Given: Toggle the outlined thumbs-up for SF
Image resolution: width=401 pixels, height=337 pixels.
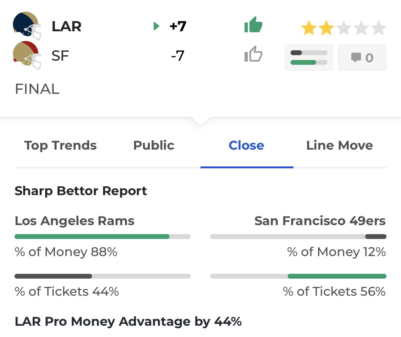Looking at the screenshot, I should coord(253,54).
